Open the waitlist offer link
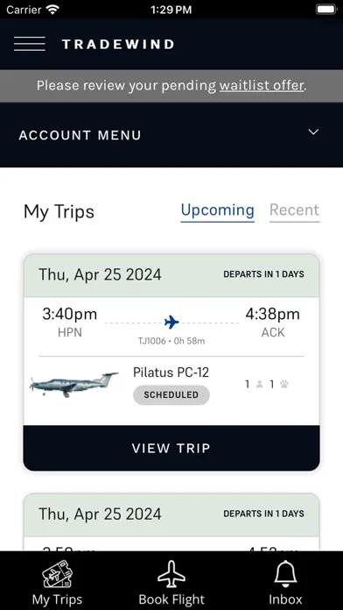Screen dimensions: 343x610 click(262, 86)
